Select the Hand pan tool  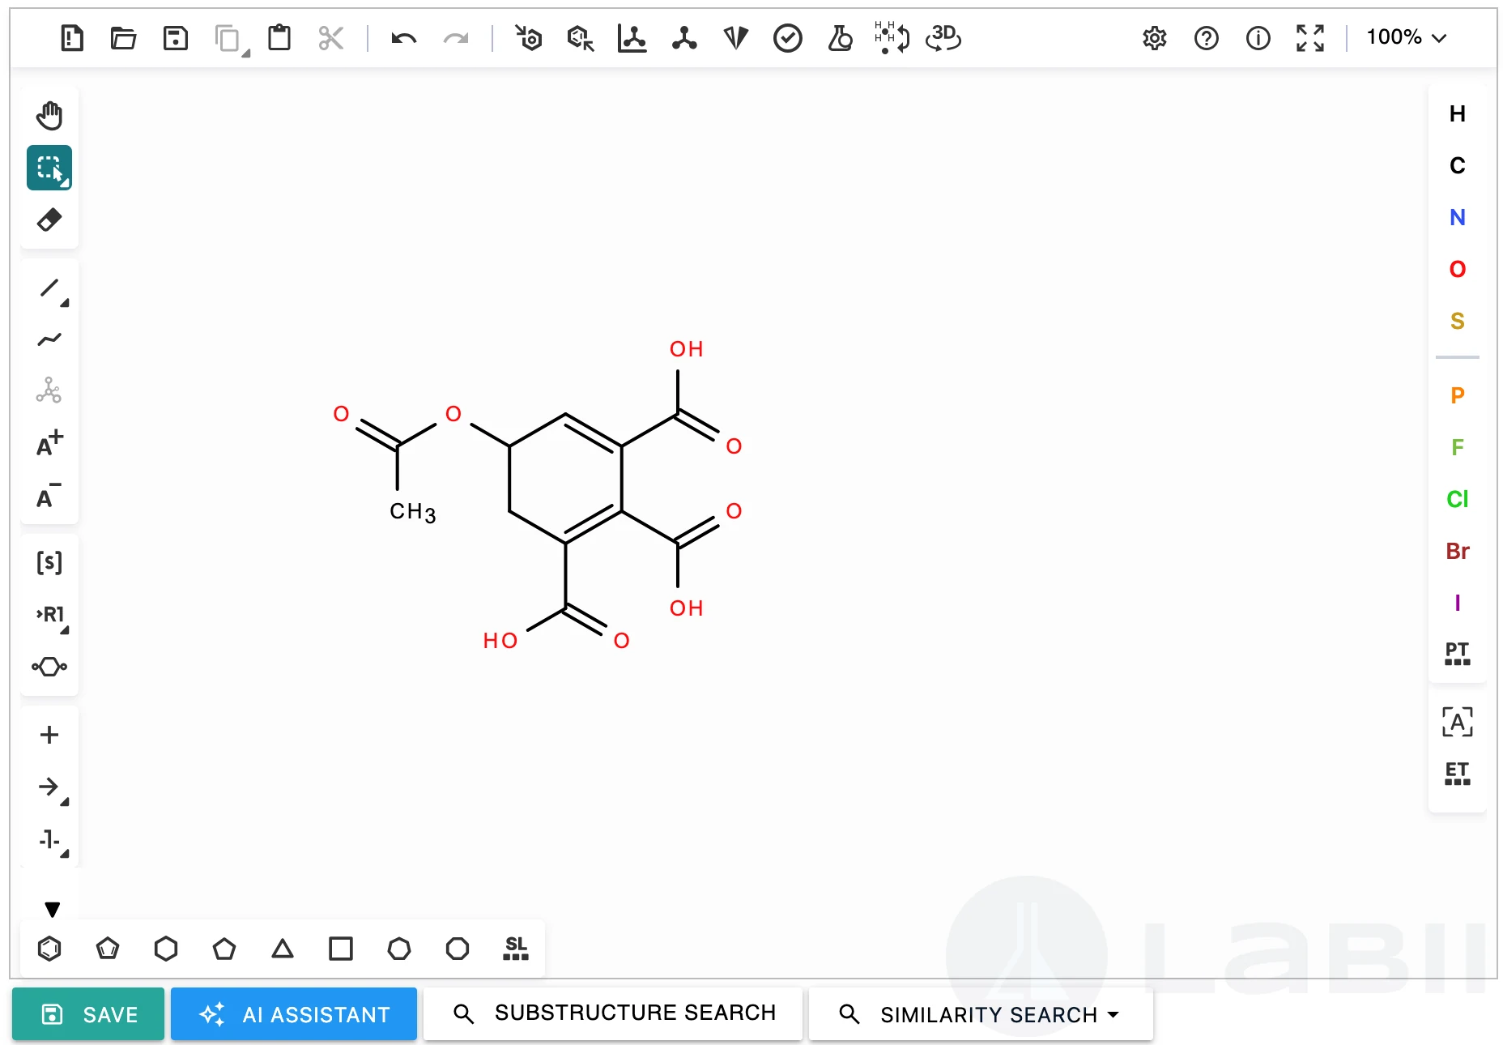coord(49,116)
